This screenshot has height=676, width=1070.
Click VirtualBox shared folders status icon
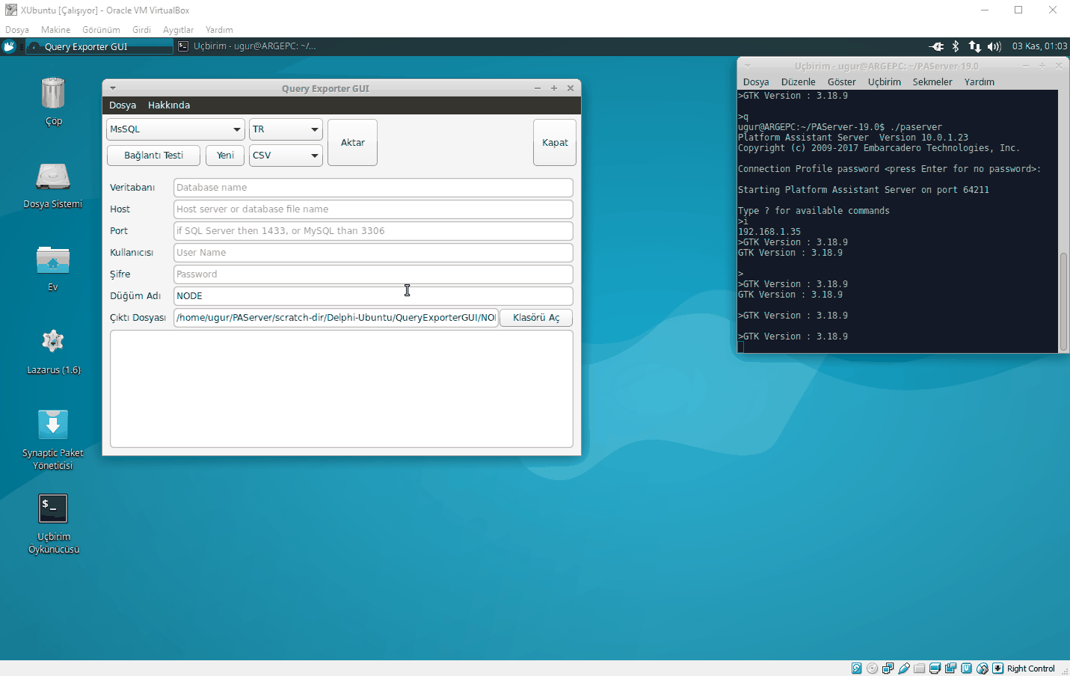tap(920, 669)
